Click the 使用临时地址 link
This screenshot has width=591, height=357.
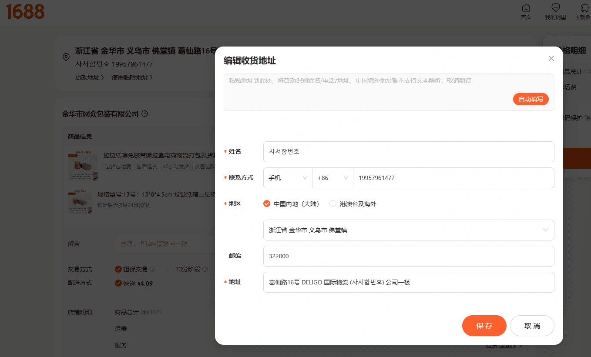coord(132,77)
